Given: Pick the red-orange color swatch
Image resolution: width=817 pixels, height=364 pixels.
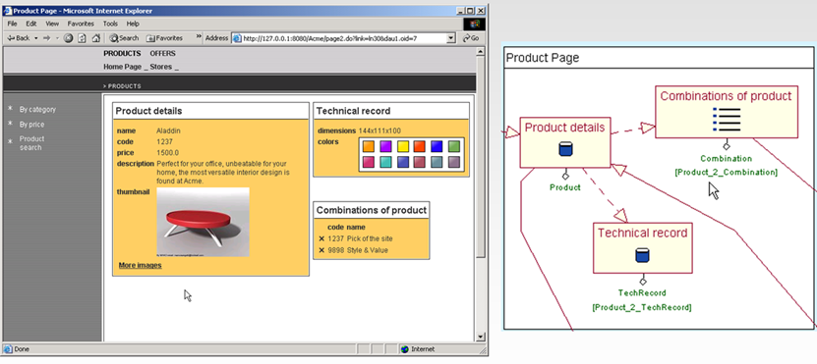Looking at the screenshot, I should click(x=420, y=146).
